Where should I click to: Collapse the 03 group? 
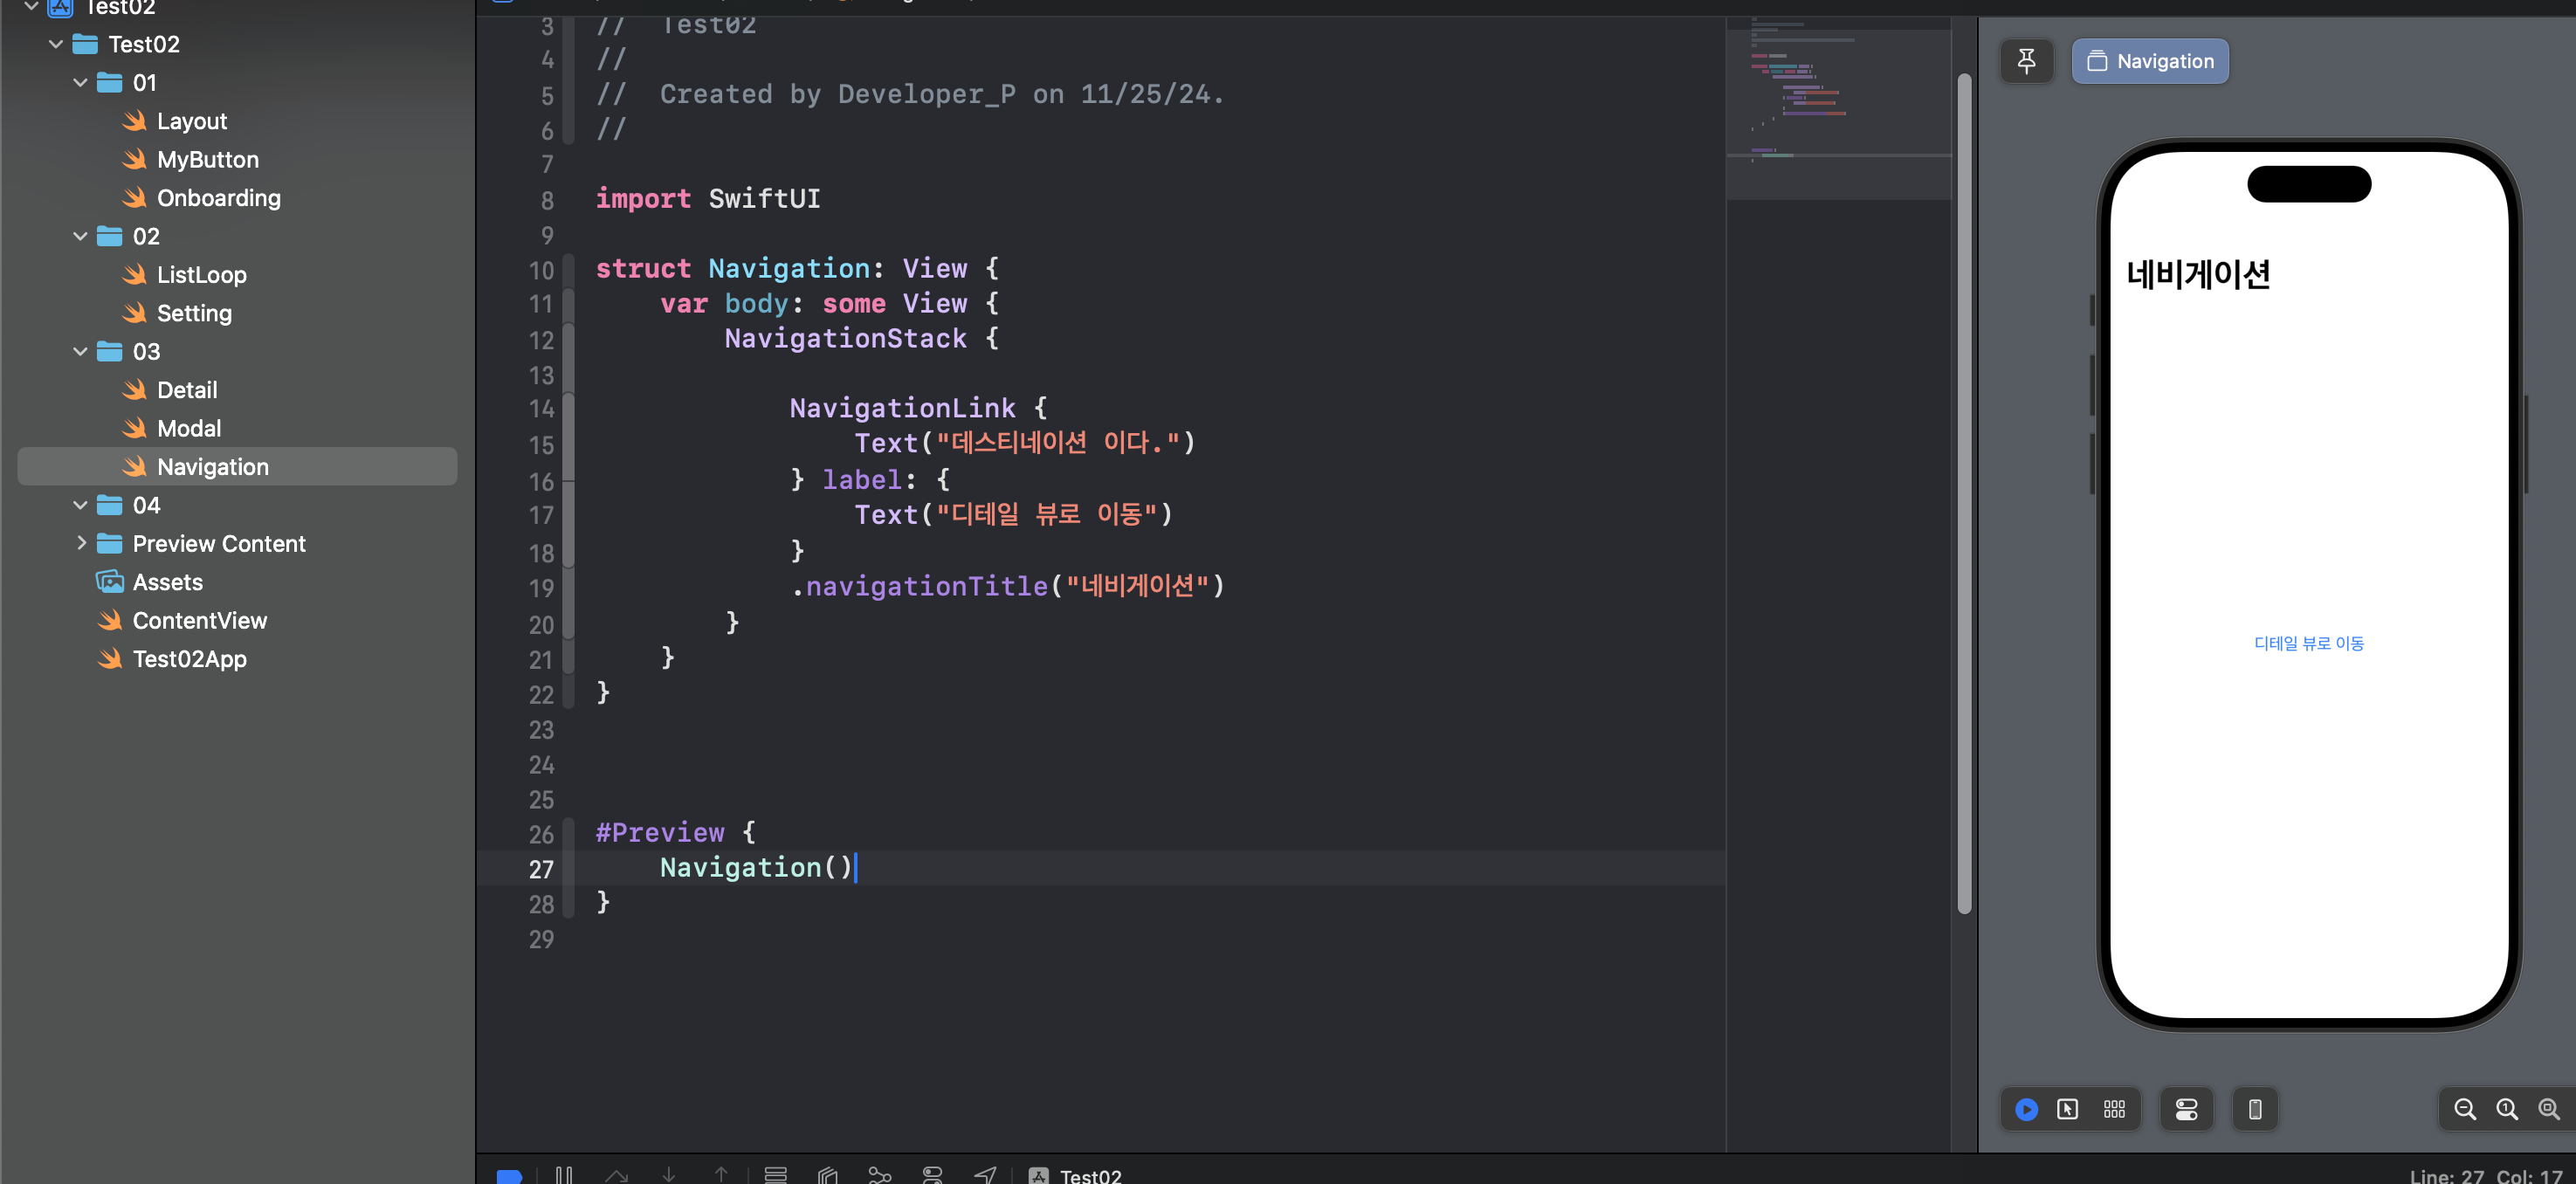coord(80,352)
